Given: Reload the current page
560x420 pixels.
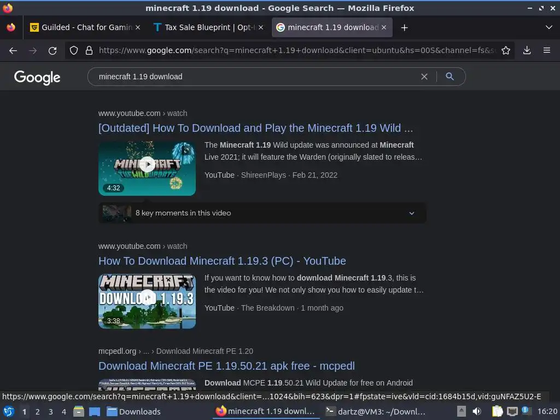Looking at the screenshot, I should (x=52, y=51).
